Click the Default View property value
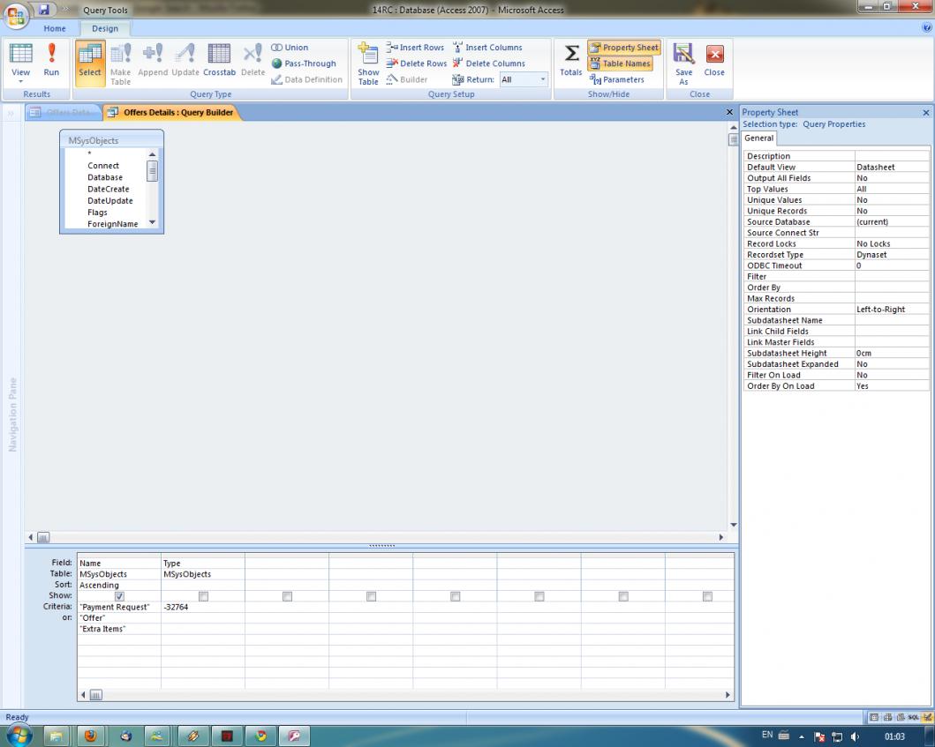The image size is (935, 747). [x=892, y=168]
